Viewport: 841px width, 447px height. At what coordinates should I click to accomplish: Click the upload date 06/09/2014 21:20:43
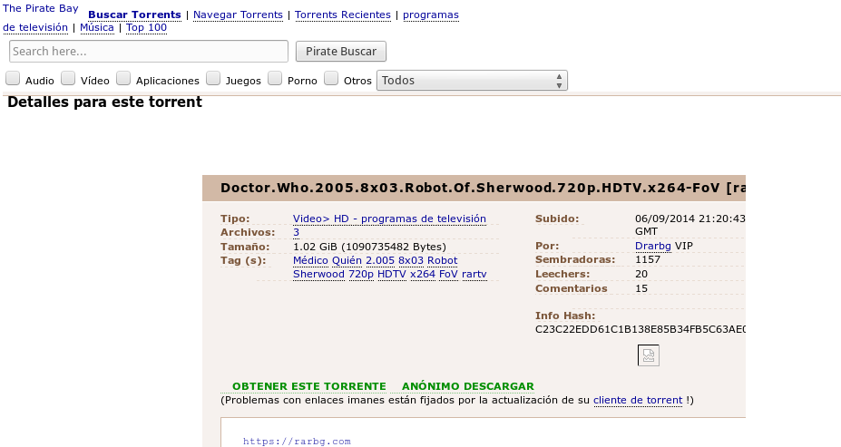[689, 219]
